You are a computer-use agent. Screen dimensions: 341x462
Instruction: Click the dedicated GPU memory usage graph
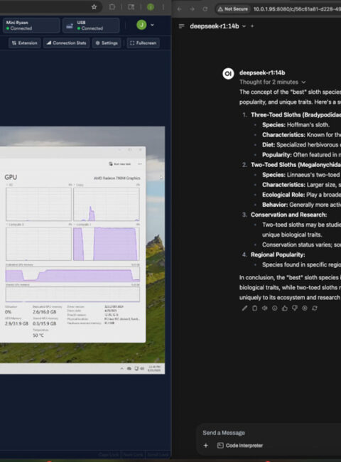(72, 274)
